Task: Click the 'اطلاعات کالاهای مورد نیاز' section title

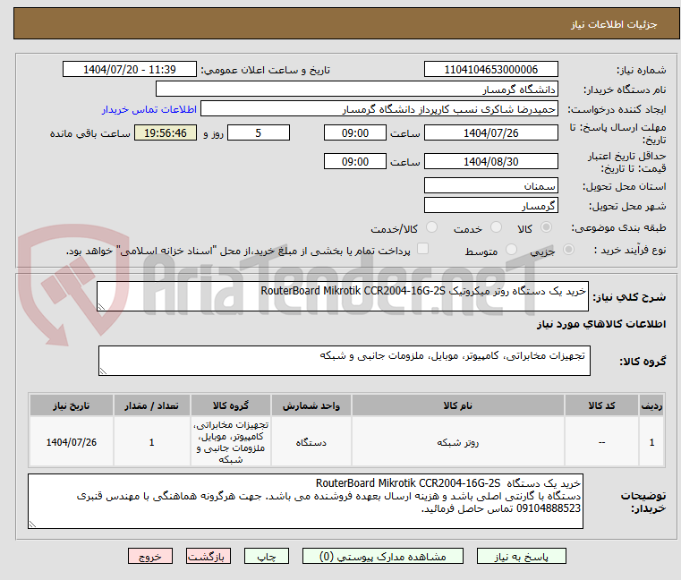Action: tap(601, 324)
